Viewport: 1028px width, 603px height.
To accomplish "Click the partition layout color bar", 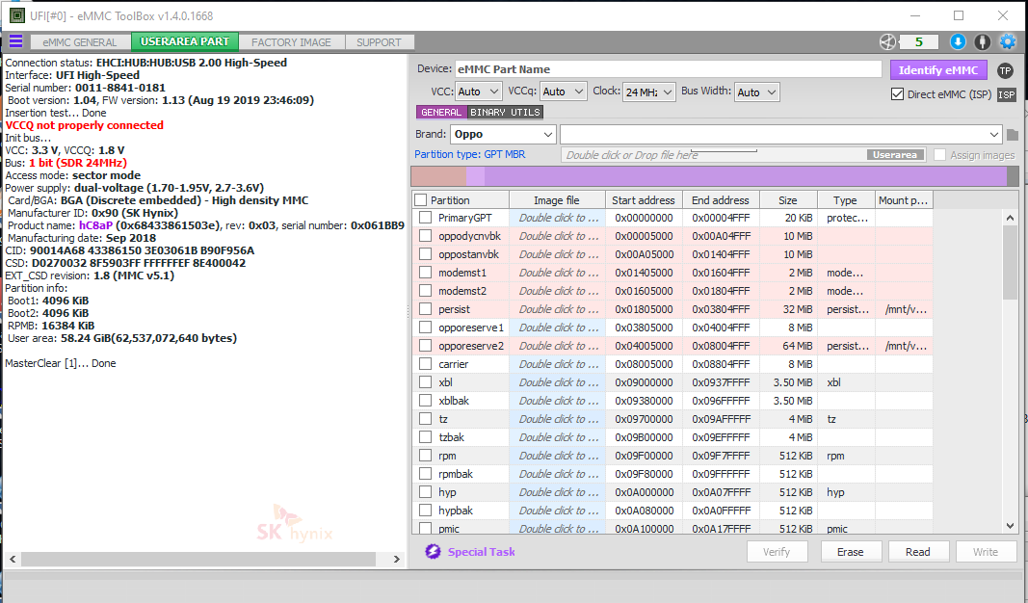I will coord(714,175).
